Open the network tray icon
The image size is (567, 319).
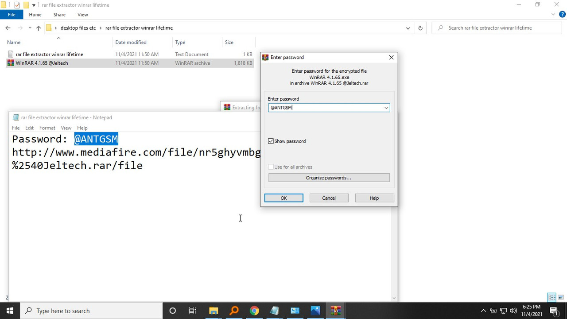[x=504, y=311]
